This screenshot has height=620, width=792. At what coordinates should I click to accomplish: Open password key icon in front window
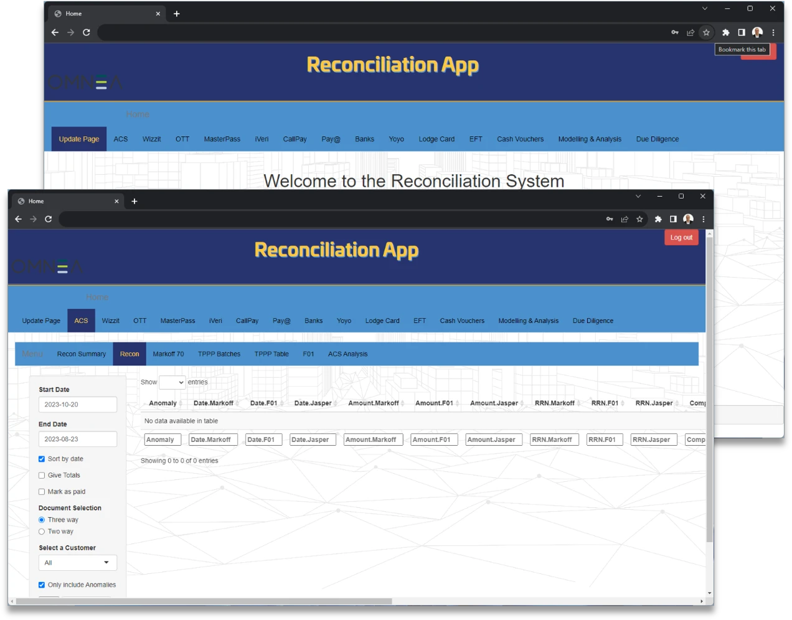click(x=610, y=219)
